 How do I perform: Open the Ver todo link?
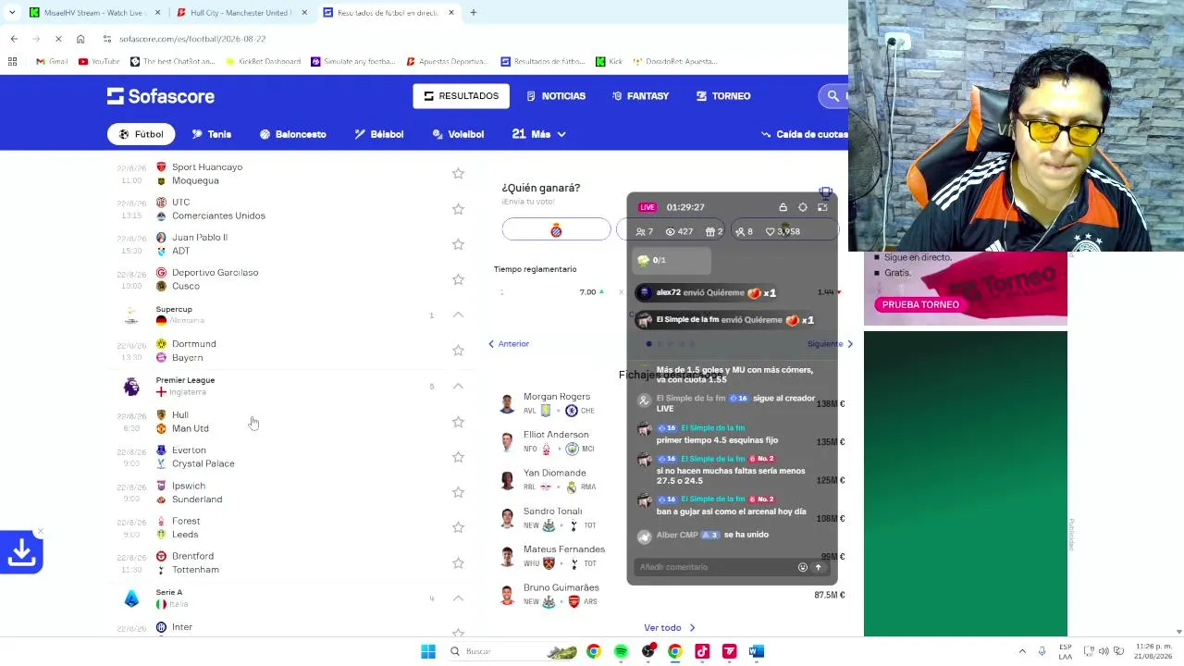pyautogui.click(x=669, y=628)
